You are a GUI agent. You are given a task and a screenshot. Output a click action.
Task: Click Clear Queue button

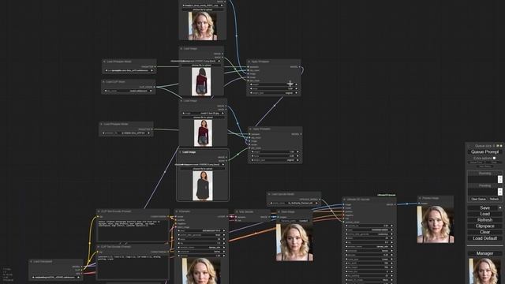(478, 199)
